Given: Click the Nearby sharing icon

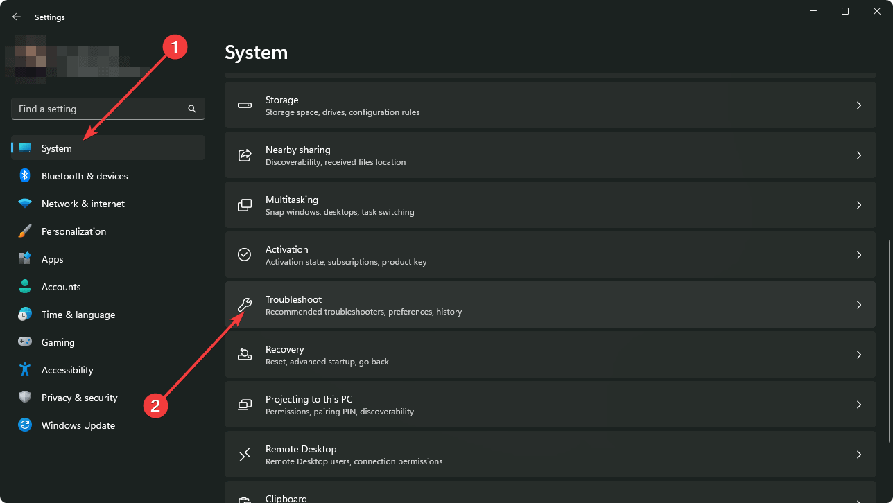Looking at the screenshot, I should [244, 155].
